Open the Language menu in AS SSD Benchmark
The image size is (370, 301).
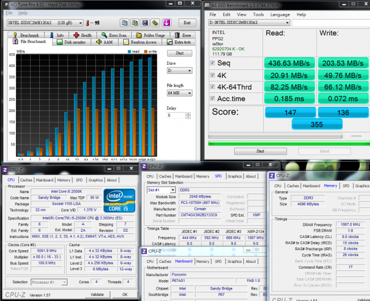click(280, 14)
